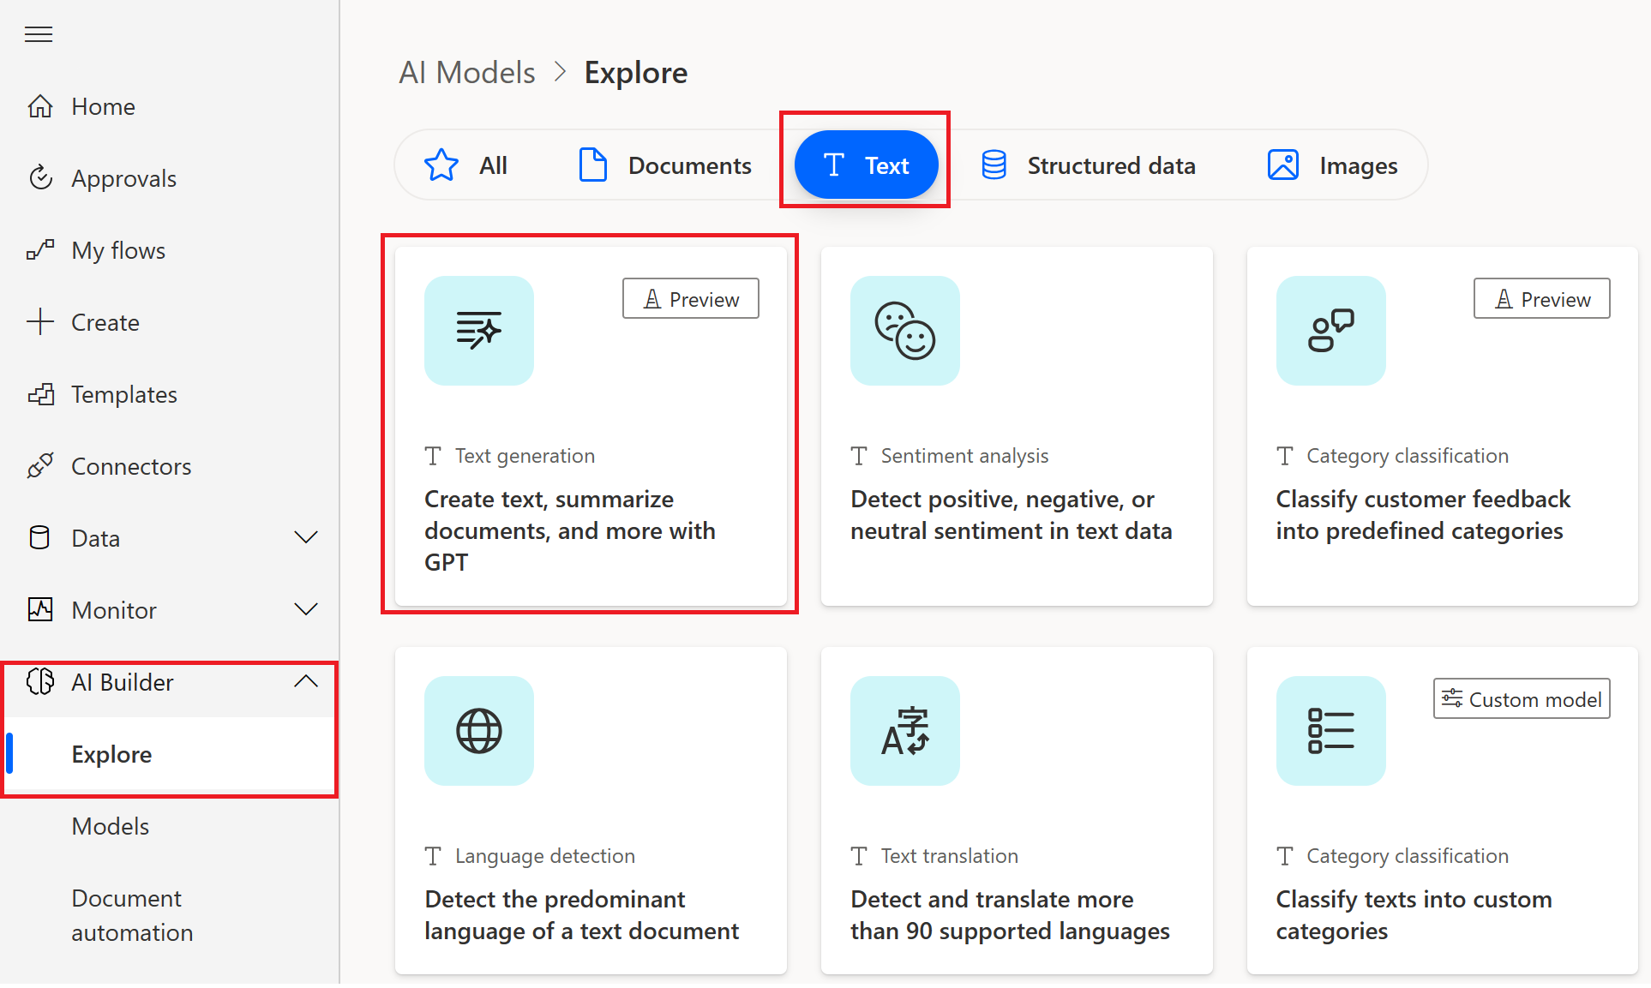Select the Text filter tab
This screenshot has height=988, width=1651.
[868, 165]
